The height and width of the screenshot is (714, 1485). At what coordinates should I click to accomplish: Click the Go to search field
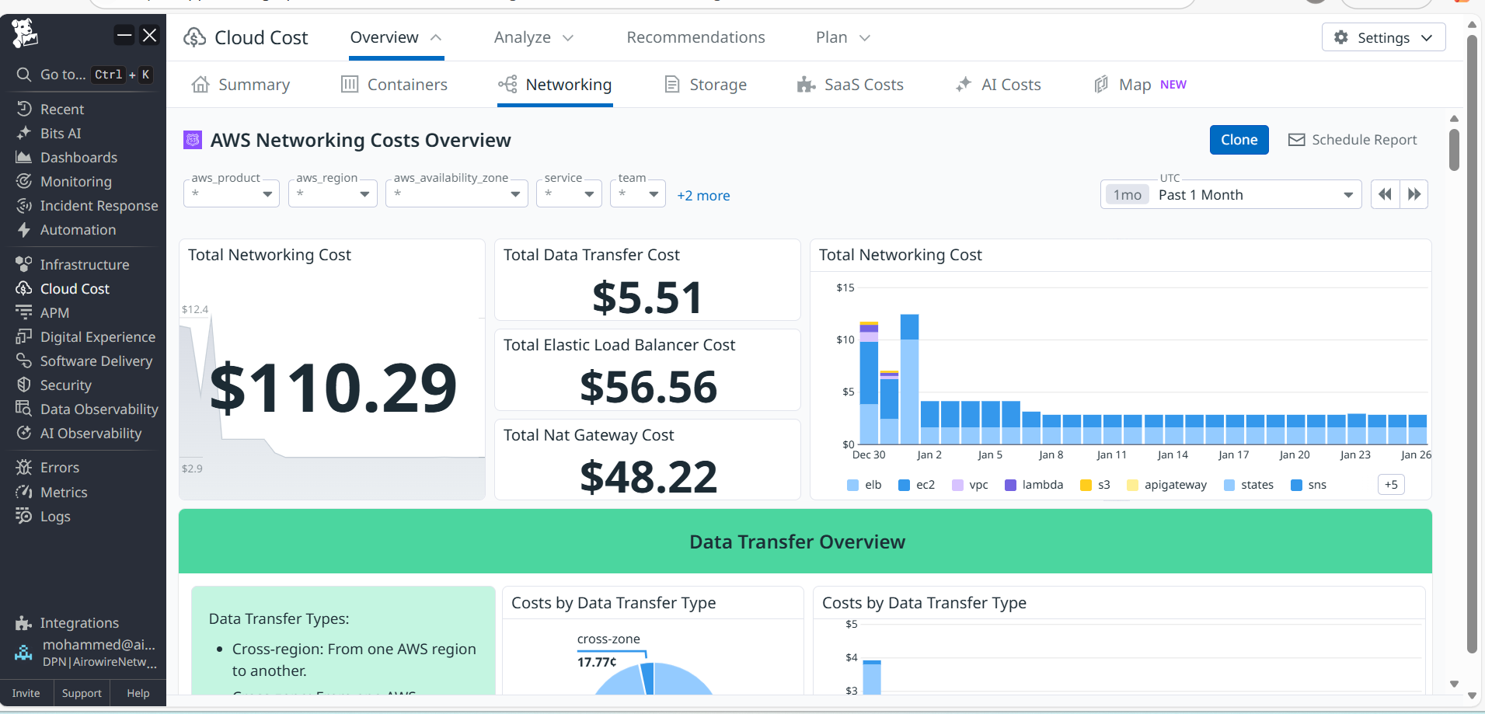click(x=62, y=75)
